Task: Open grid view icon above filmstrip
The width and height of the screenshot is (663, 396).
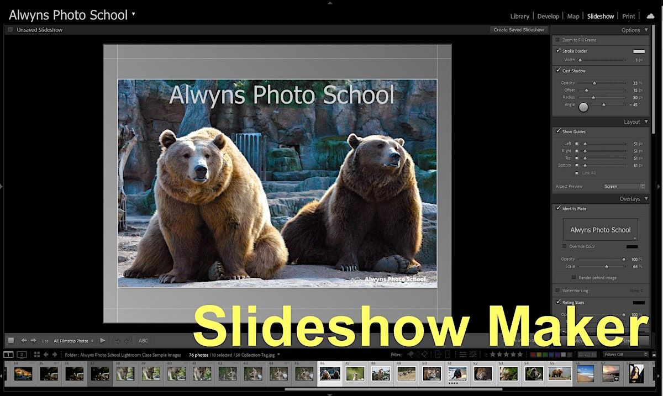Action: point(37,355)
